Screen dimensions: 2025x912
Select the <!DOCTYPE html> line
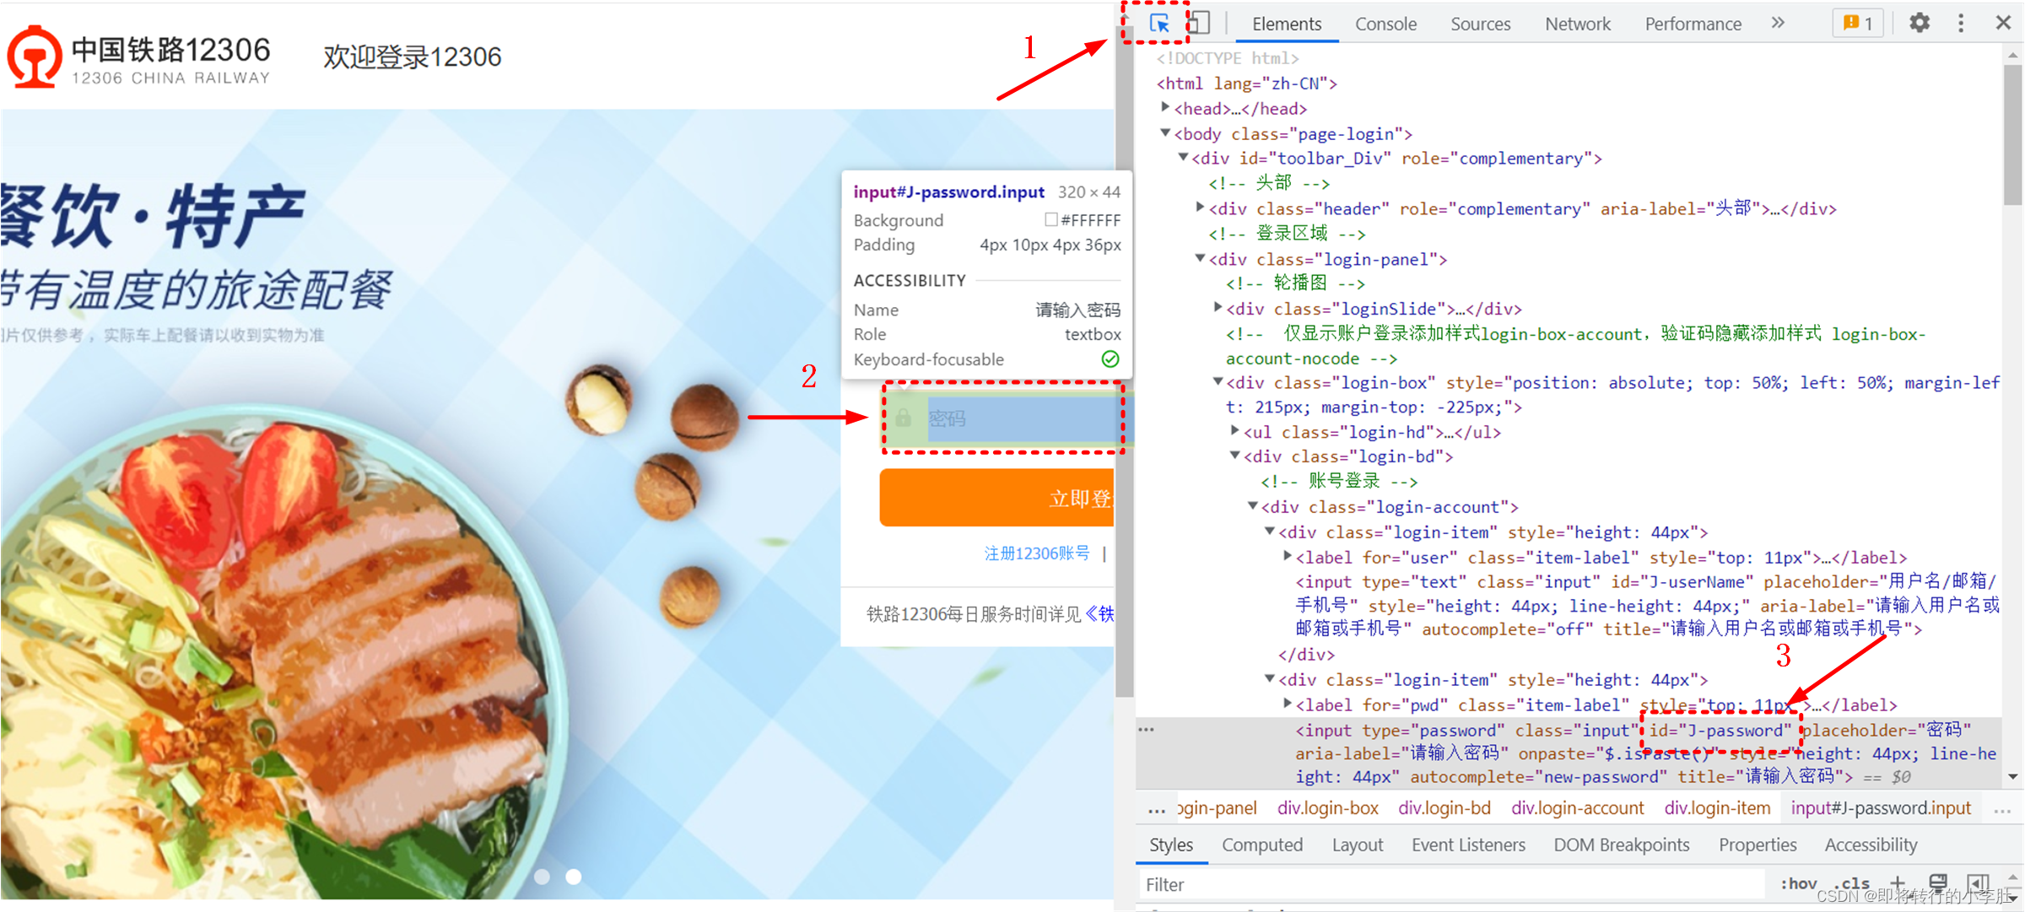coord(1227,58)
